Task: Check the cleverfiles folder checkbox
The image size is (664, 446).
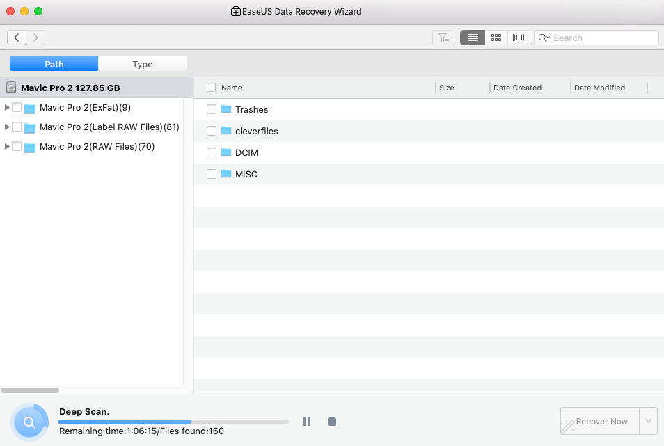Action: [x=212, y=131]
